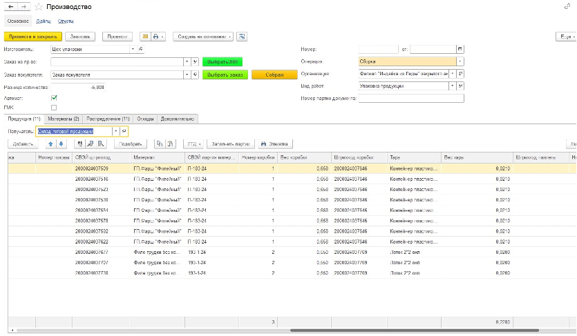Image resolution: width=577 pixels, height=336 pixels.
Task: Click Записать button
Action: point(80,37)
